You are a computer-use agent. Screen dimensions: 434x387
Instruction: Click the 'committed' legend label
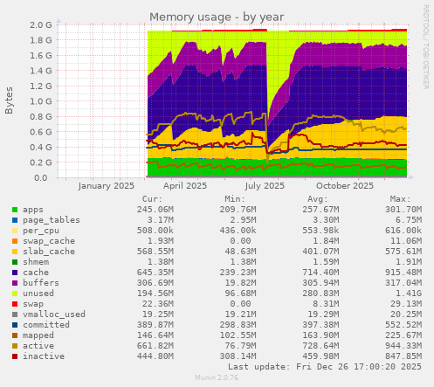point(46,325)
